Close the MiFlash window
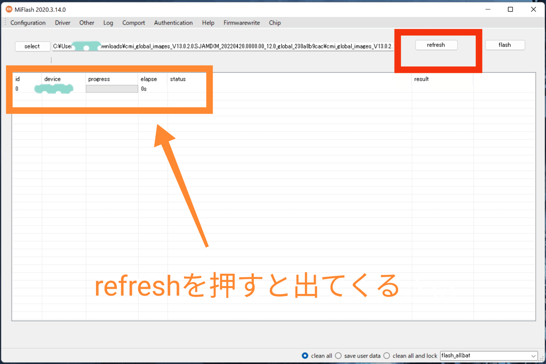 pyautogui.click(x=533, y=10)
